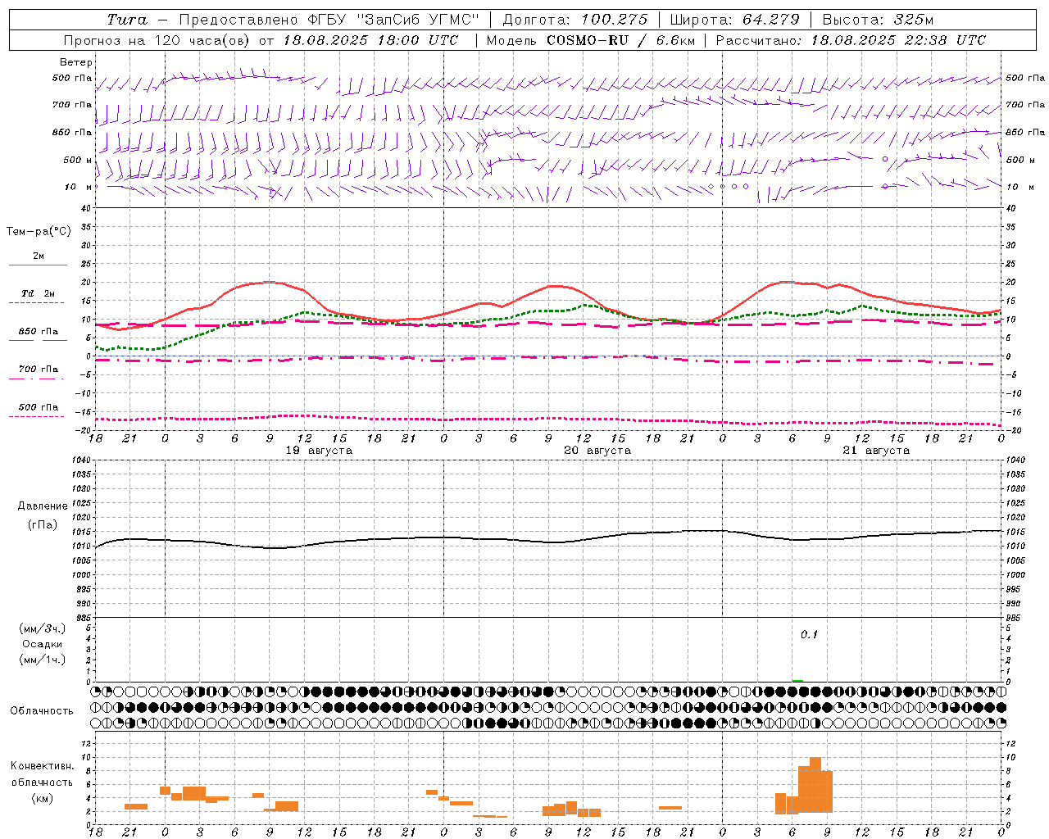Click the "Долгота: 100.275" header field
1049x839 pixels.
(575, 20)
